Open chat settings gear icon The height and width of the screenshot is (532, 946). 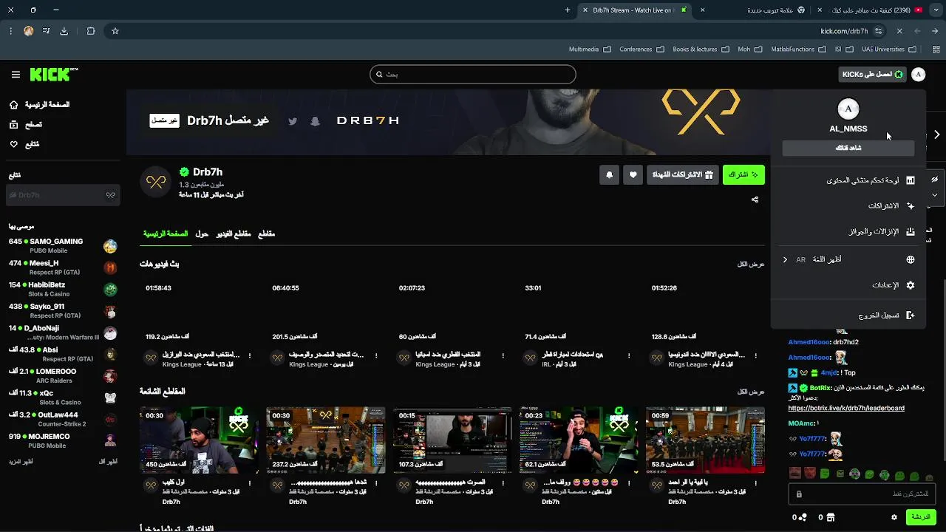tap(894, 517)
